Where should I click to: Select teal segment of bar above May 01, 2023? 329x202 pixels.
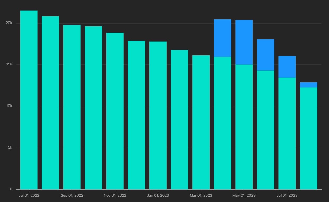[244, 127]
